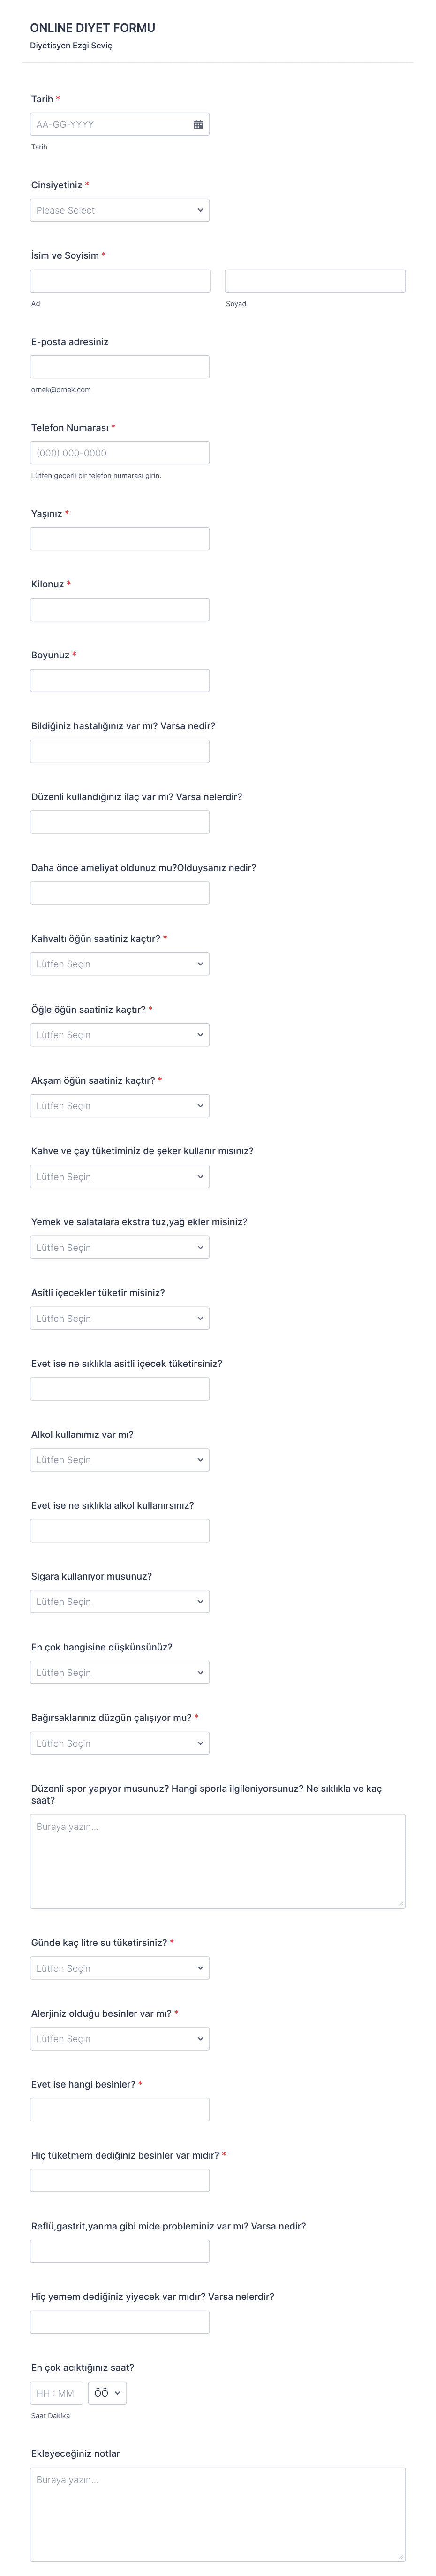Screen dimensions: 436x2576
Task: Open the ÖÖ AM/PM selector
Action: tap(108, 2393)
